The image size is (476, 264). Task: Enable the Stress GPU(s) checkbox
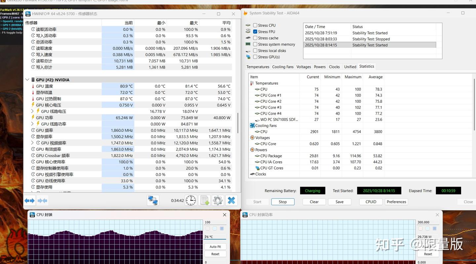click(x=255, y=57)
